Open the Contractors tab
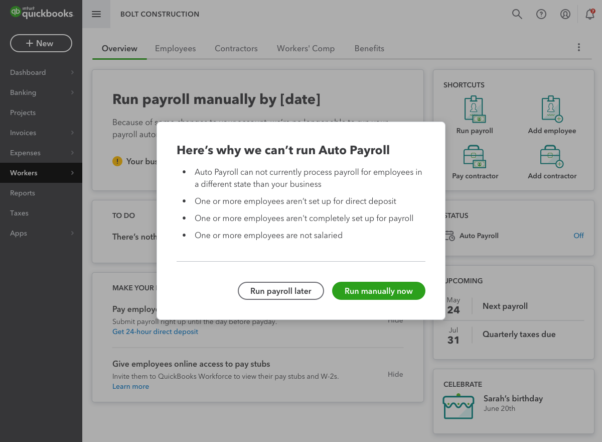This screenshot has width=602, height=442. (x=236, y=49)
